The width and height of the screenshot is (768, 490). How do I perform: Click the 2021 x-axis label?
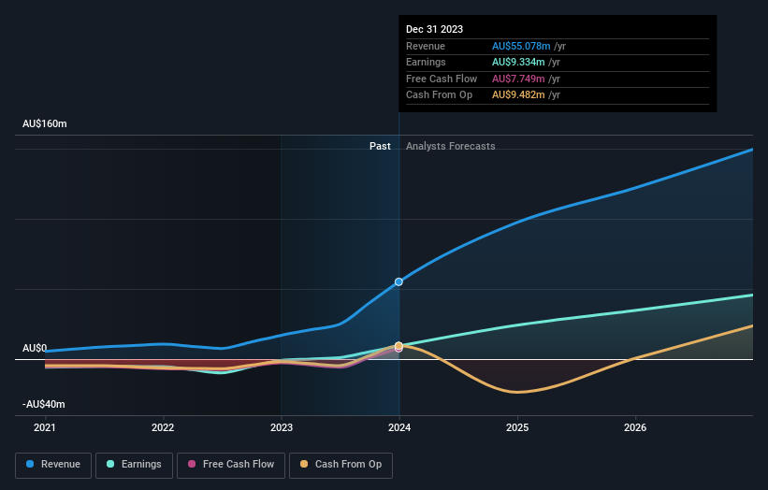(x=45, y=428)
